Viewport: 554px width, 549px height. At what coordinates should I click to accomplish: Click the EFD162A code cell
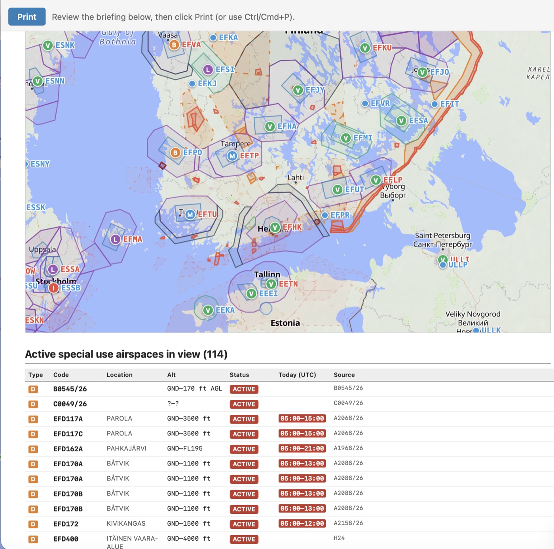[x=68, y=449]
